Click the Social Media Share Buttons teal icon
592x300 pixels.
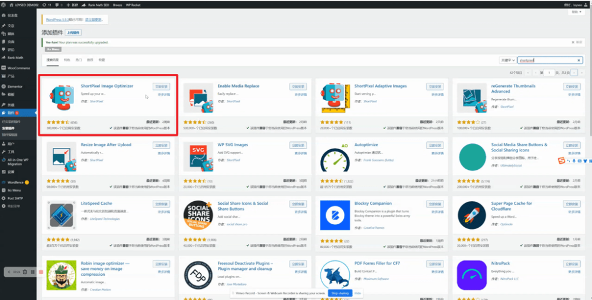472,157
